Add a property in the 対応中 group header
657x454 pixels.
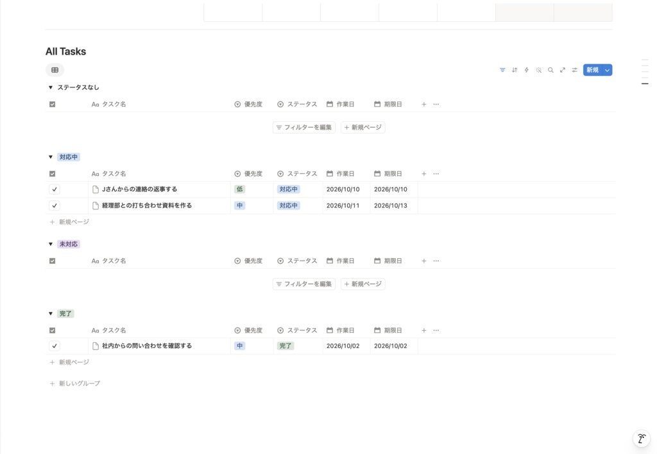[423, 173]
